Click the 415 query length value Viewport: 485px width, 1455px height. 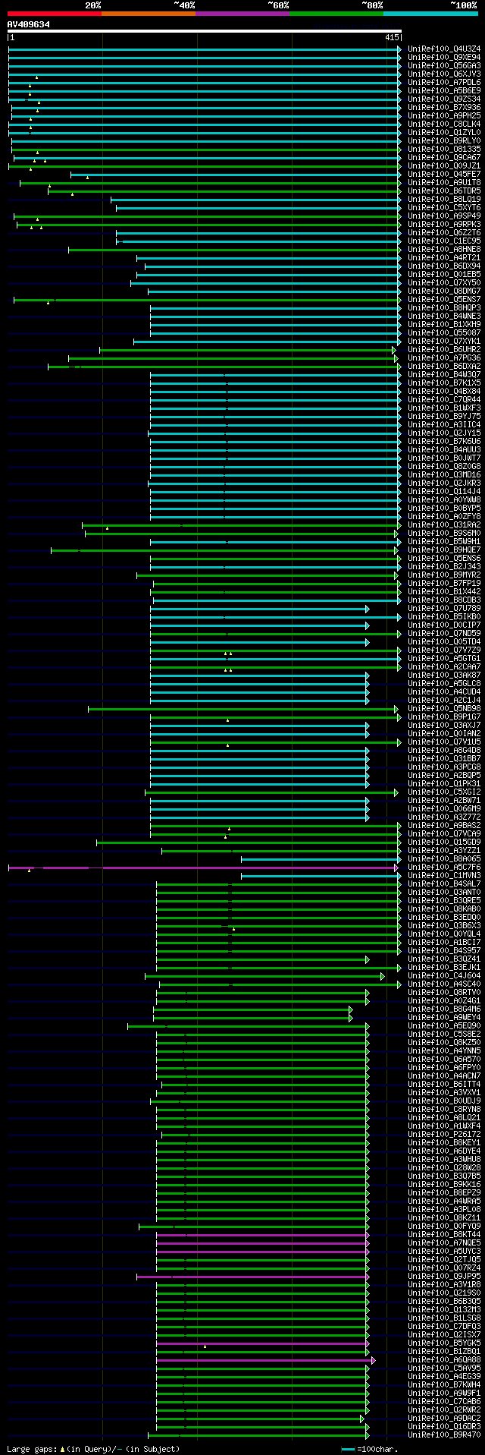(x=392, y=37)
